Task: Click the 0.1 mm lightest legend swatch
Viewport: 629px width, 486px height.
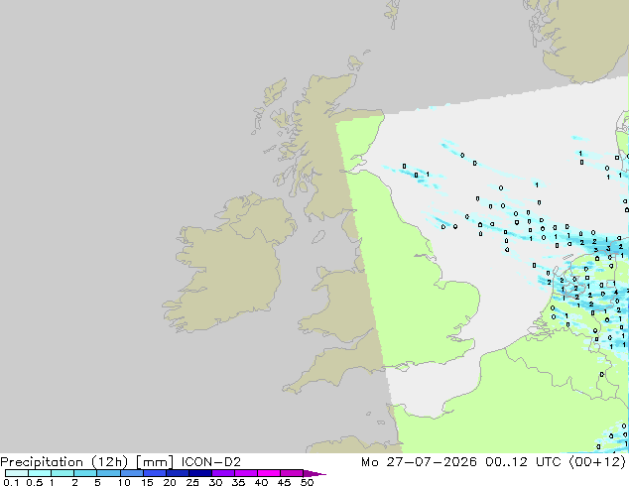Action: (17, 473)
